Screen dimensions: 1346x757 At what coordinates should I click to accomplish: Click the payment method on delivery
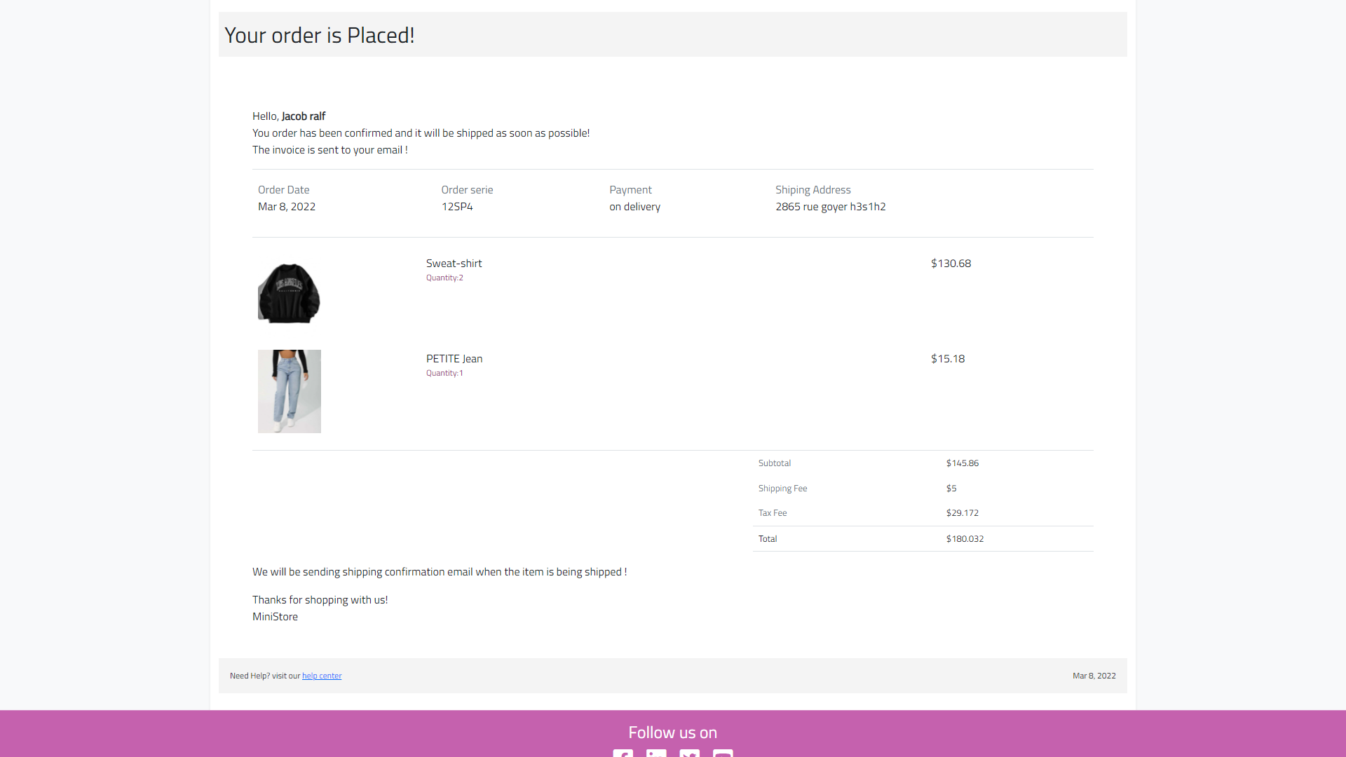(x=634, y=206)
